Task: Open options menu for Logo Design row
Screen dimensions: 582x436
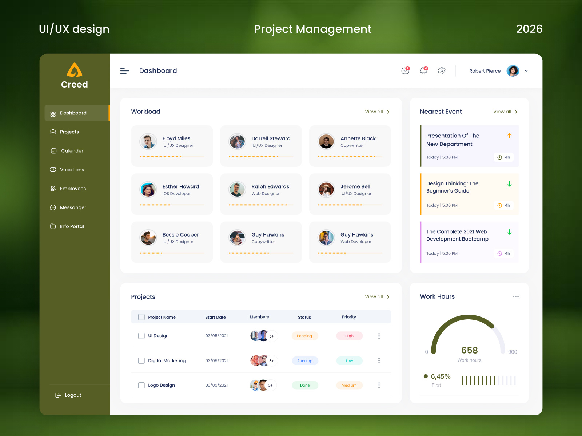Action: point(379,385)
